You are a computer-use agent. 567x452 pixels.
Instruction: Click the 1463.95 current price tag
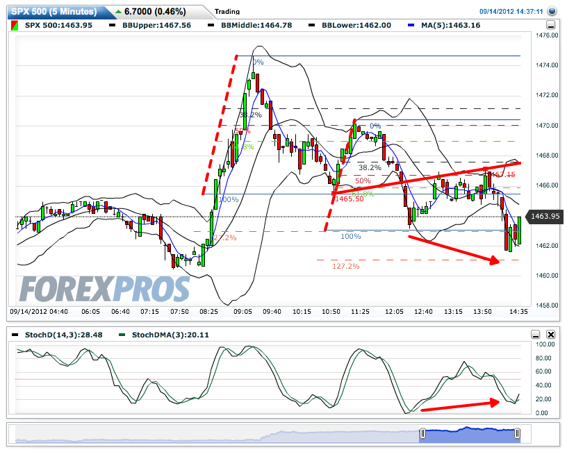coord(545,216)
